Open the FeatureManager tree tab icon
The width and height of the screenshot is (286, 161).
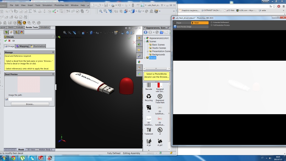[6, 32]
